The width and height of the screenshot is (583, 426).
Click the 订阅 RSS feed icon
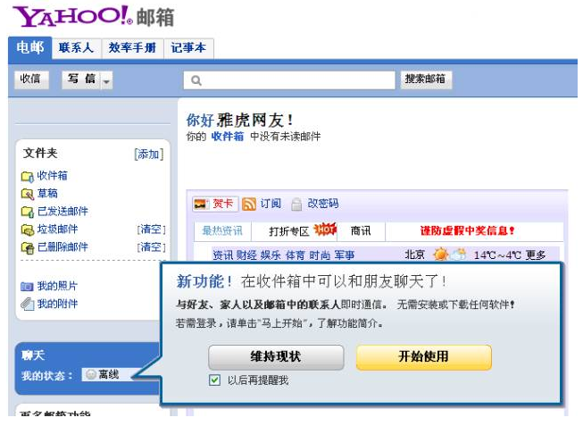coord(249,204)
